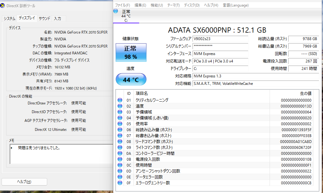This screenshot has width=323, height=193.
Task: Click display mode 1920 x 1080 (32 bit) (60Hz)
Action: point(75,88)
